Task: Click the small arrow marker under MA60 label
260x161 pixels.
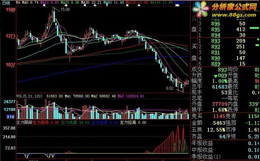Action: coord(107,5)
